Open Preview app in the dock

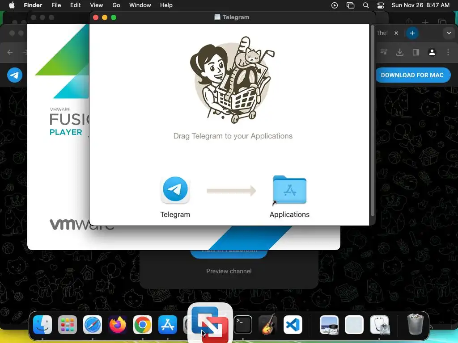coord(329,325)
